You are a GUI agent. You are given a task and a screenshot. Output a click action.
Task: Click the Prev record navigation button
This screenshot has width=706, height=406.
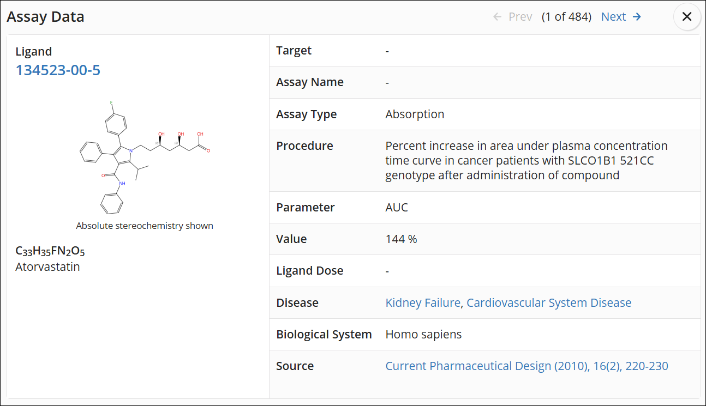click(513, 17)
